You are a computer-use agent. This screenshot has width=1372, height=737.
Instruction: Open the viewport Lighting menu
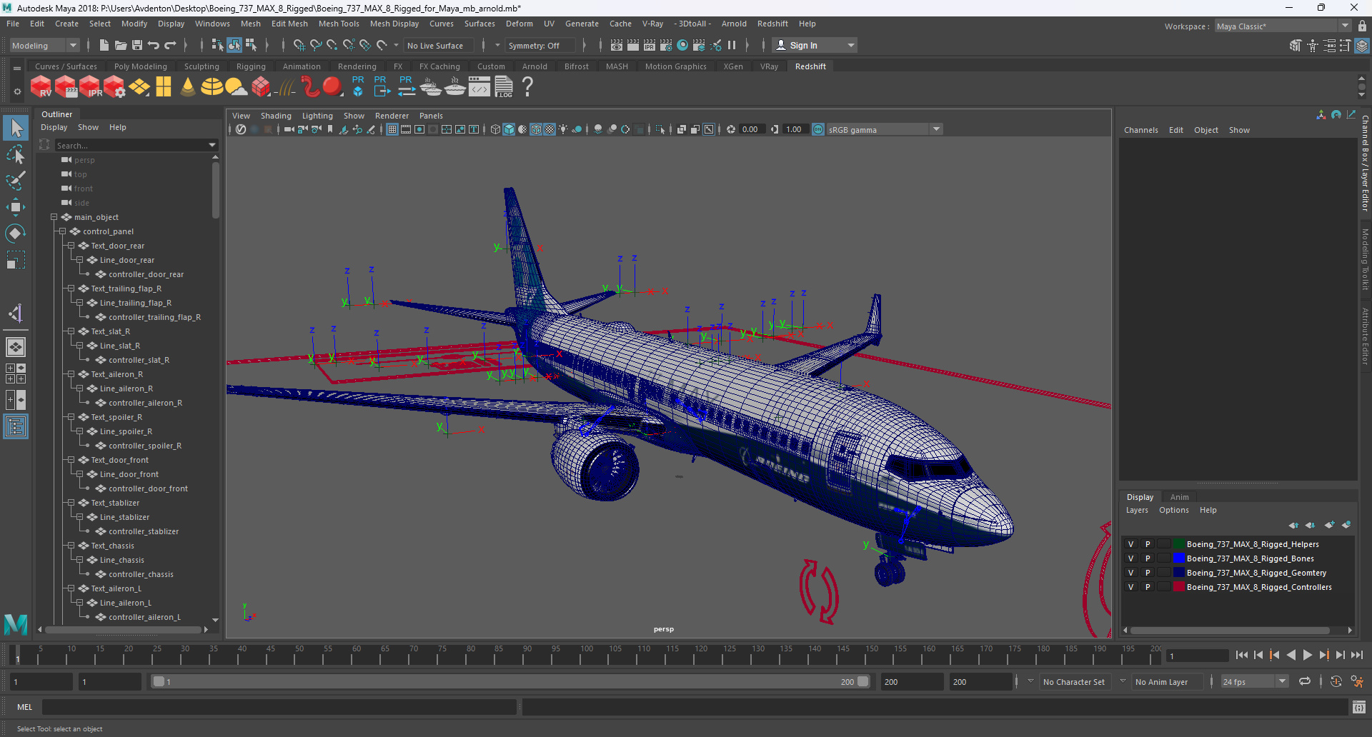pyautogui.click(x=317, y=116)
